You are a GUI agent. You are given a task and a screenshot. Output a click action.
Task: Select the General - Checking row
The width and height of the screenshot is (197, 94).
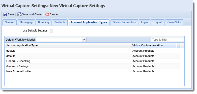(x=92, y=61)
